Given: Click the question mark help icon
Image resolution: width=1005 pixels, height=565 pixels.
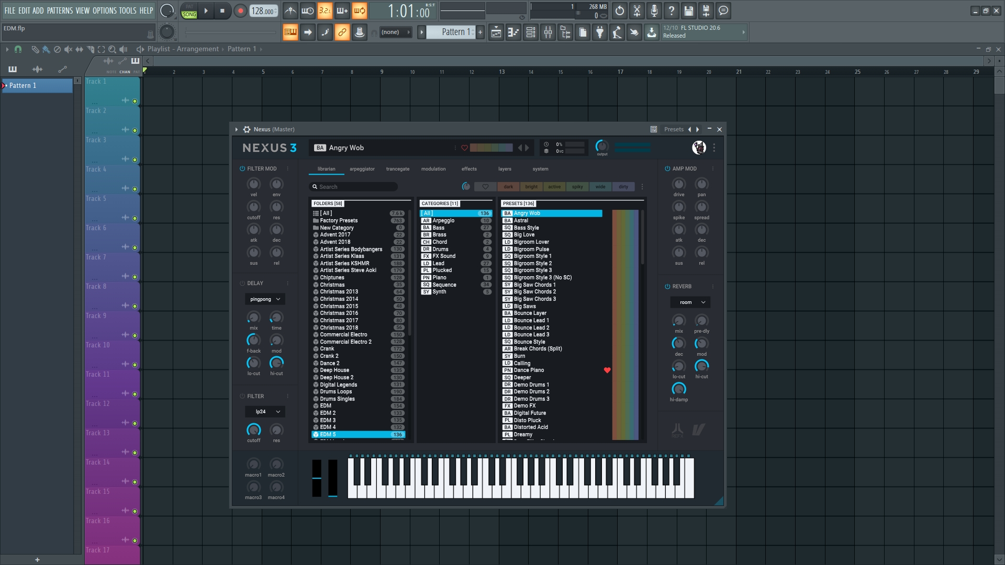Looking at the screenshot, I should (x=672, y=10).
